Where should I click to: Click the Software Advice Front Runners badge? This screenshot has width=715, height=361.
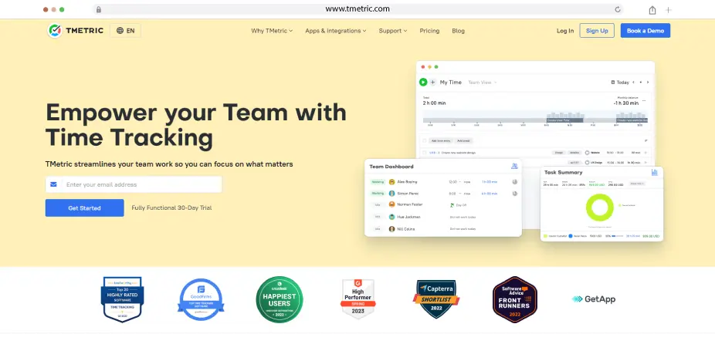pyautogui.click(x=515, y=299)
